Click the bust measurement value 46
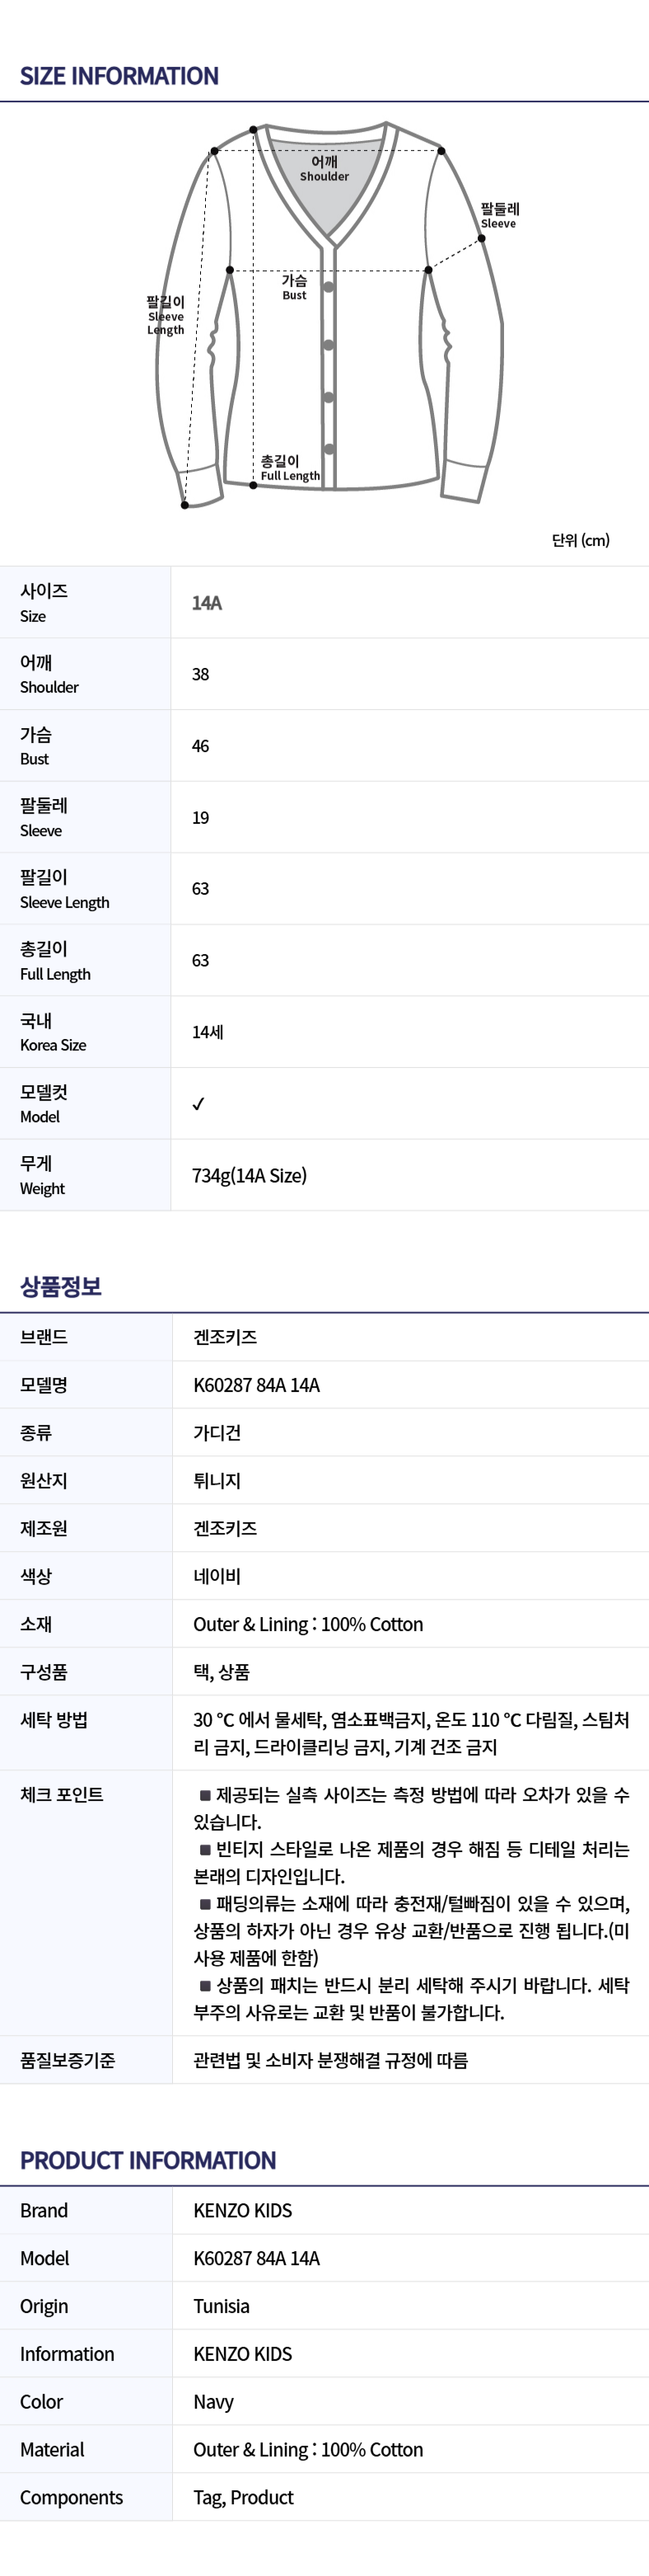The height and width of the screenshot is (2576, 649). [x=201, y=746]
